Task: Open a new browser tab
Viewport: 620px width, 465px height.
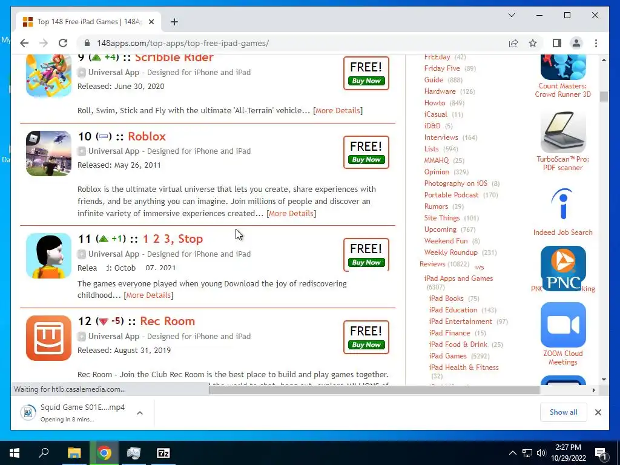Action: tap(174, 22)
